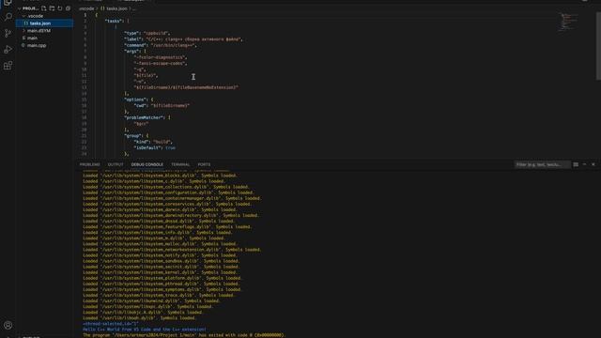Click the Refresh Explorer icon
The image size is (601, 338).
pos(60,8)
